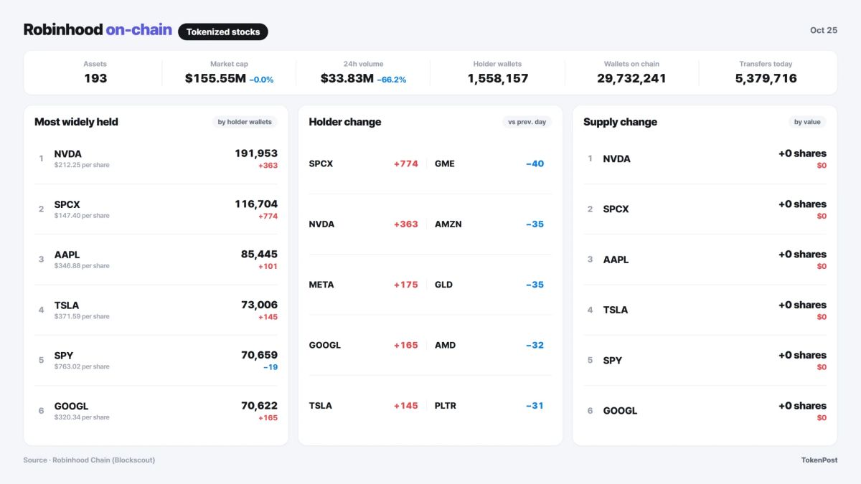Viewport: 861px width, 484px height.
Task: Select AAPL in Supply change panel
Action: pos(616,260)
